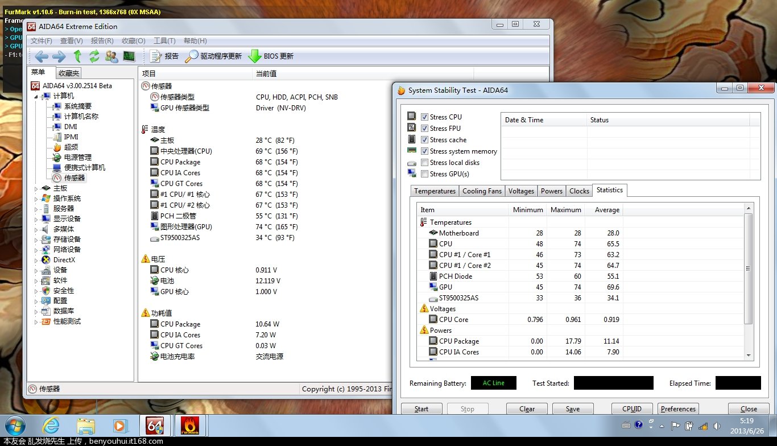Select 计算机名称 tree item
Viewport: 777px width, 446px height.
point(81,117)
